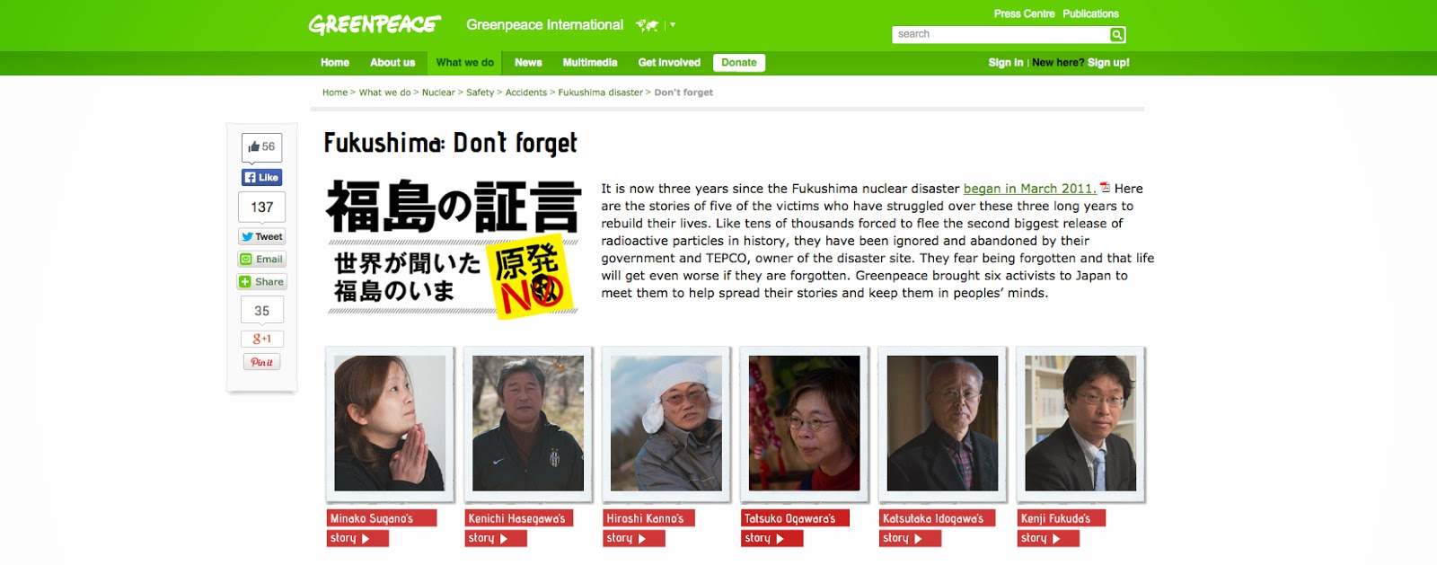Click inside the search field
Screen dimensions: 1437x565
coord(1001,34)
